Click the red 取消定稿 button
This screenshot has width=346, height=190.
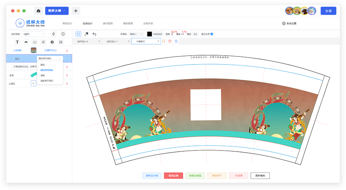[x=174, y=176]
